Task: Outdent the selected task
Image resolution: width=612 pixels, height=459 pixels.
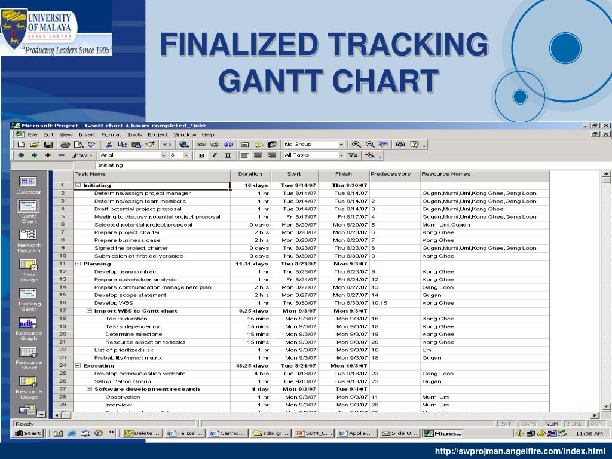Action: coord(21,155)
